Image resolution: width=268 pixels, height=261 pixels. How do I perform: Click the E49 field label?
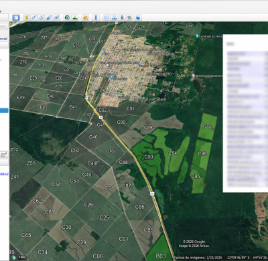(x=21, y=97)
